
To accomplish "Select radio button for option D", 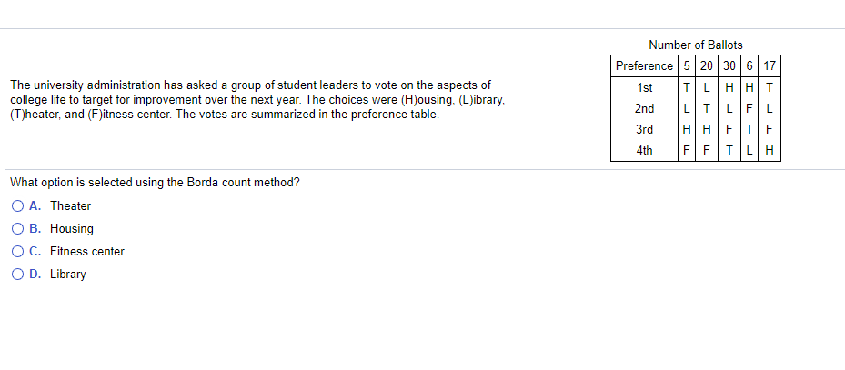I will coord(18,275).
